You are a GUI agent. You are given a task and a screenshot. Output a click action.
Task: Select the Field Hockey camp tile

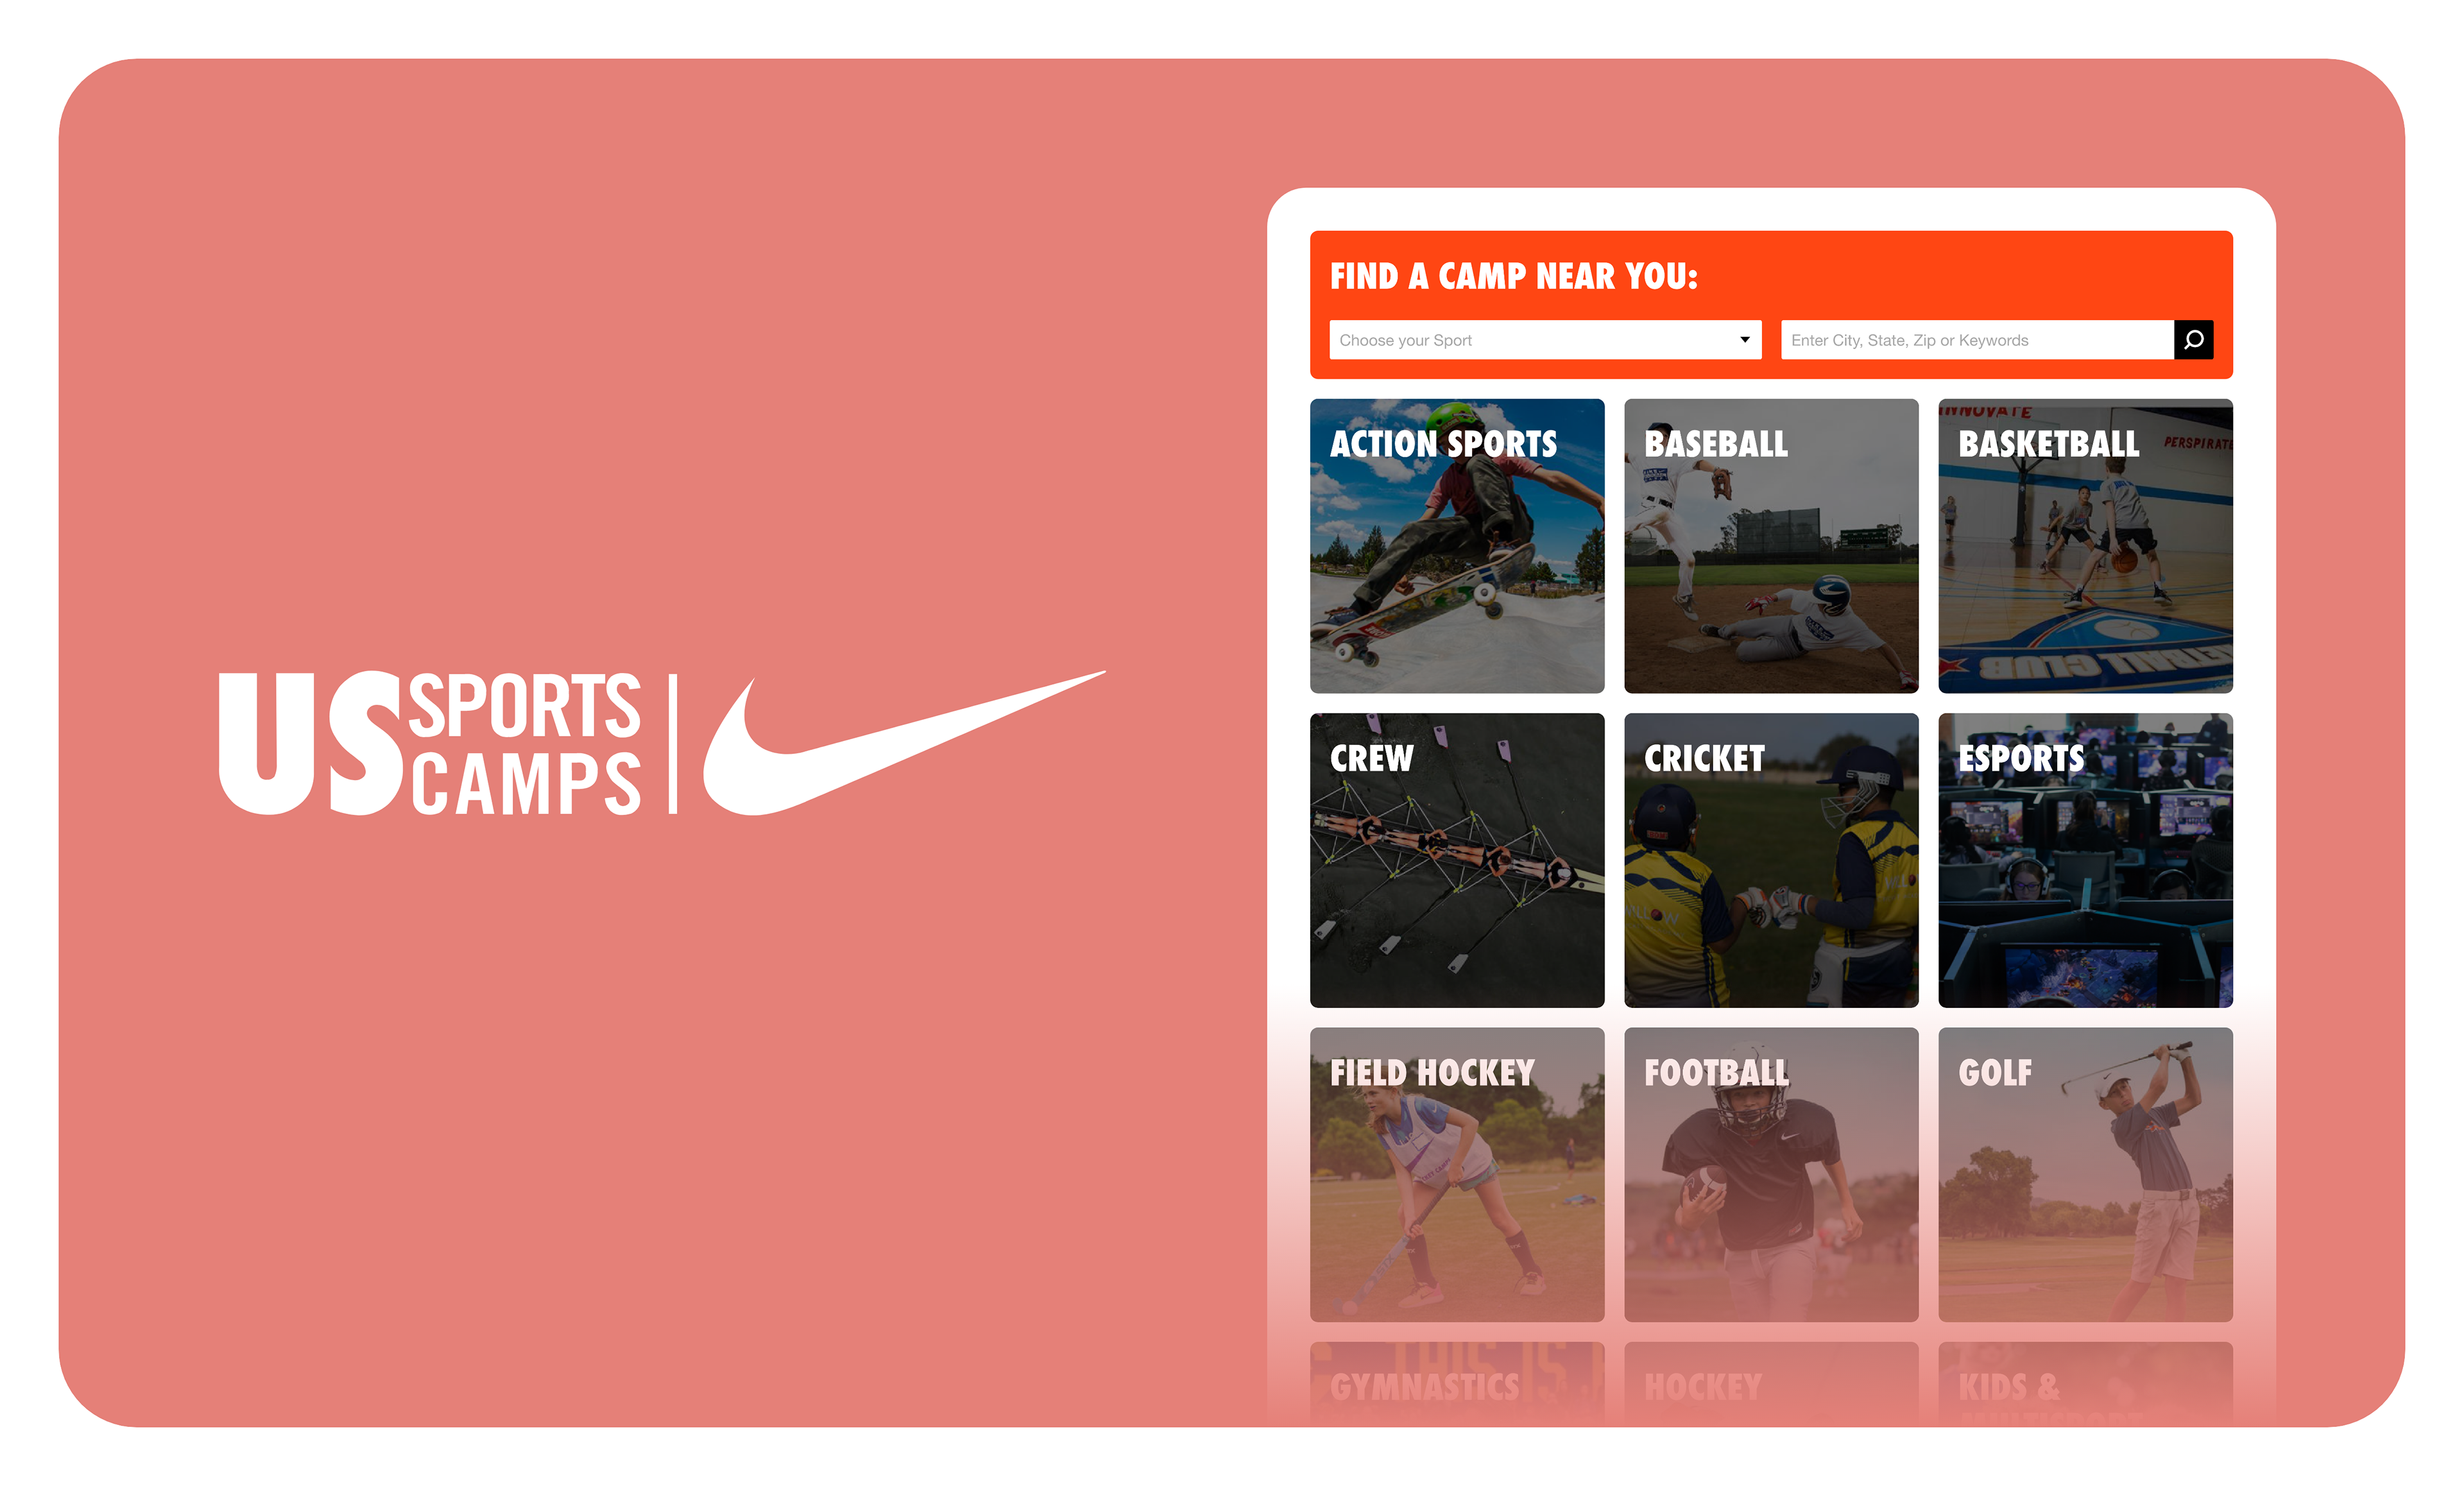(x=1457, y=1174)
